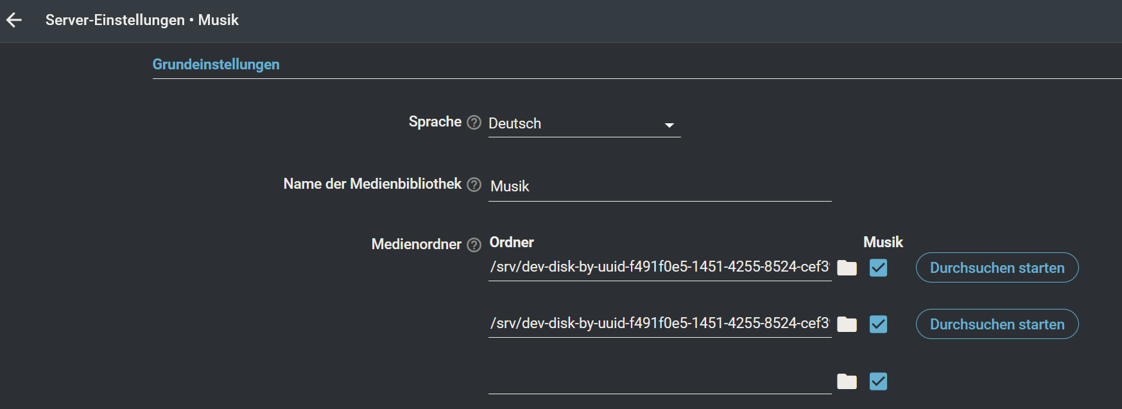Open folder picker for second media path
The width and height of the screenshot is (1122, 409).
point(847,324)
